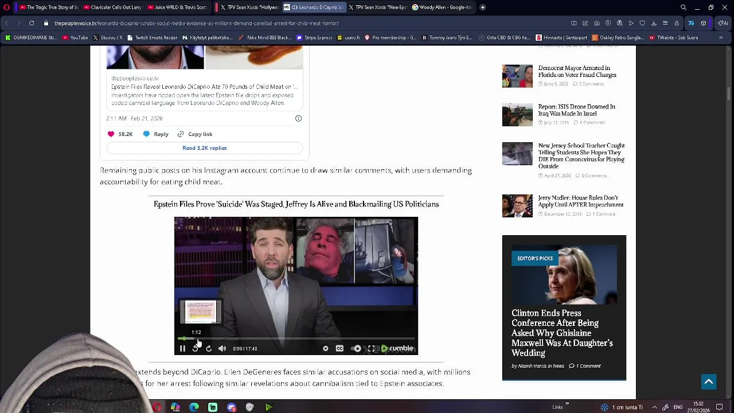The image size is (734, 413).
Task: Open the video settings gear
Action: (326, 348)
